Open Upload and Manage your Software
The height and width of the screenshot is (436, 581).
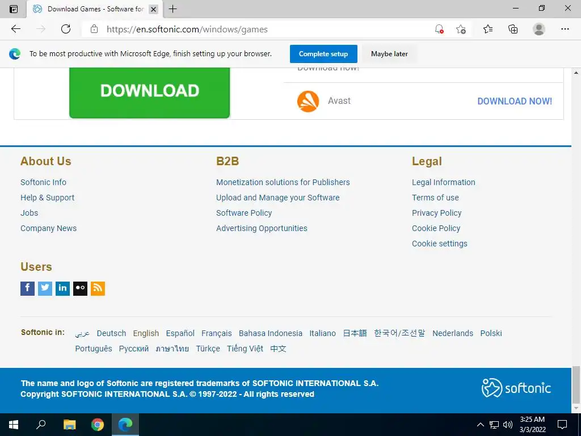(278, 198)
